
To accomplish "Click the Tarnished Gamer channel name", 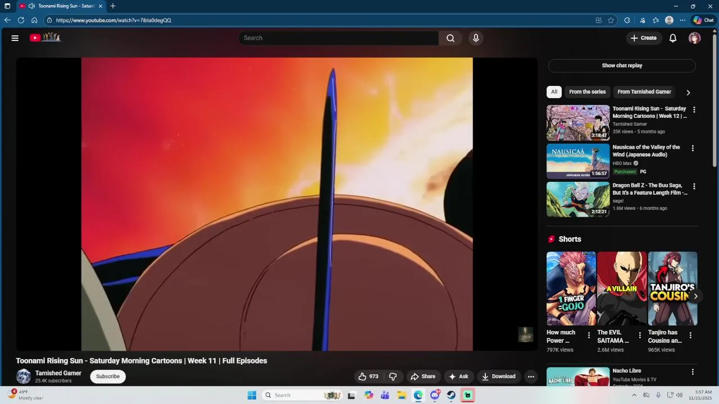I will click(x=58, y=373).
